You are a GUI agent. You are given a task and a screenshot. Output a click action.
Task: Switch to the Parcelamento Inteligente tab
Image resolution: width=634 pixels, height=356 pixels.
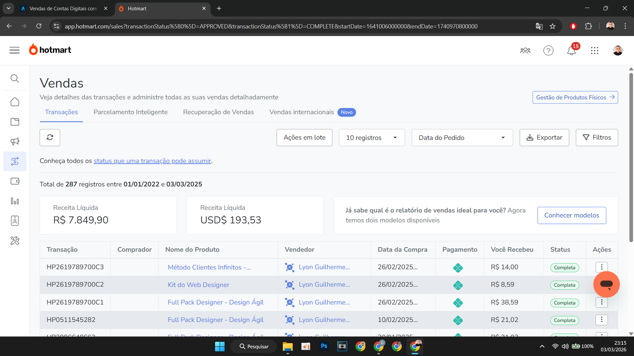(130, 112)
